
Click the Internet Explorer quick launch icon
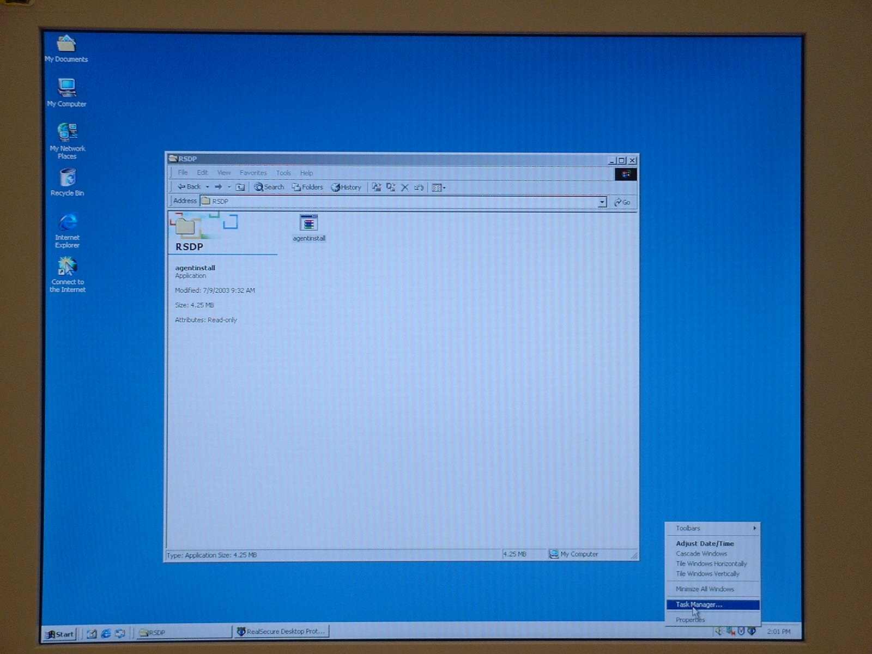click(106, 633)
